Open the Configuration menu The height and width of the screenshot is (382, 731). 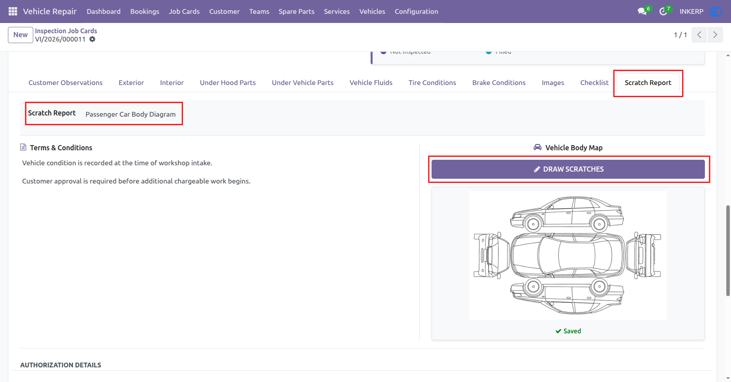(417, 11)
